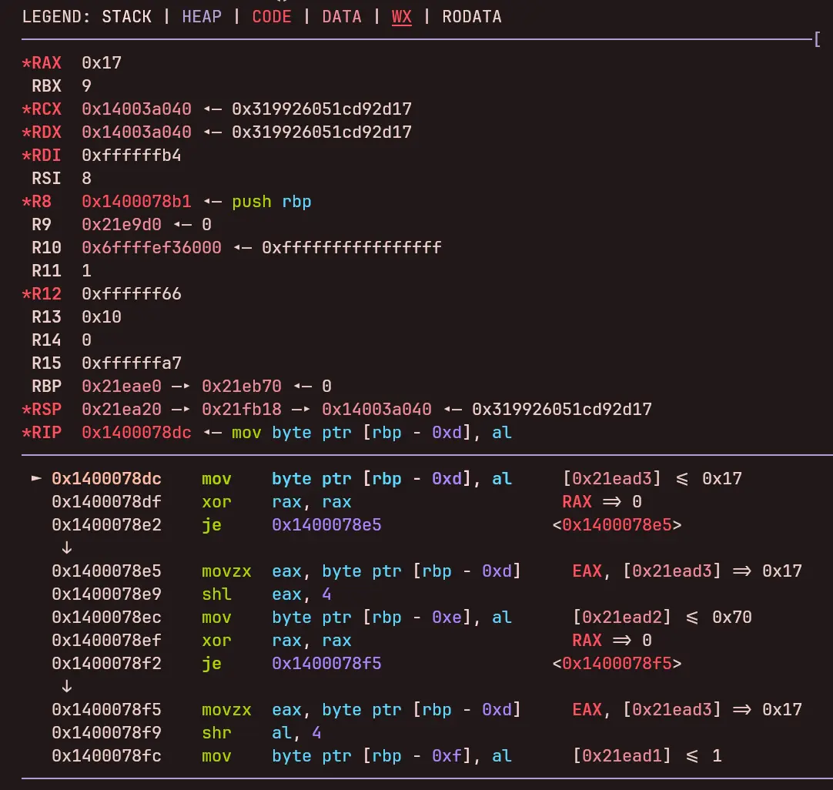The height and width of the screenshot is (790, 833).
Task: Click the shr instruction mnemonic
Action: (216, 733)
